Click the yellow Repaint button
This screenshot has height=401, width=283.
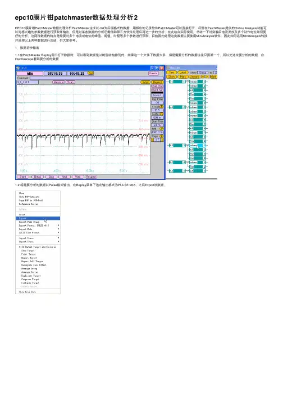(x=157, y=82)
